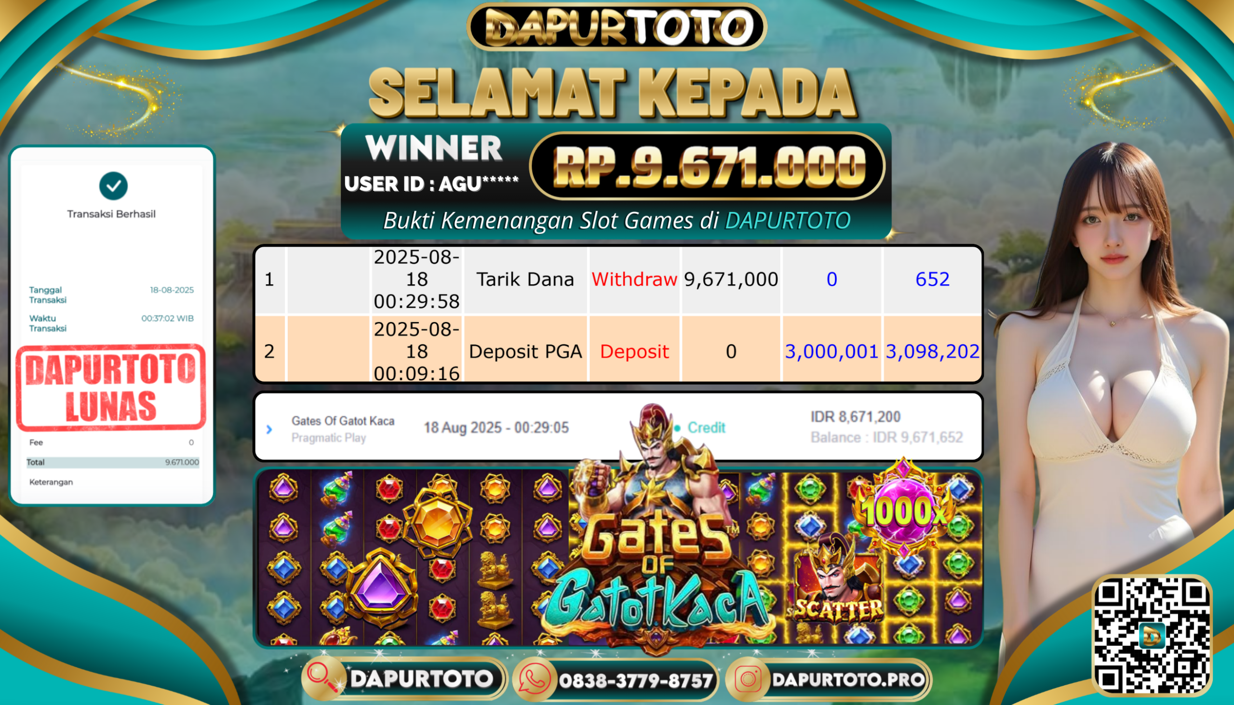The image size is (1234, 705).
Task: Click the DAPURTOTO logo at top
Action: pyautogui.click(x=617, y=27)
